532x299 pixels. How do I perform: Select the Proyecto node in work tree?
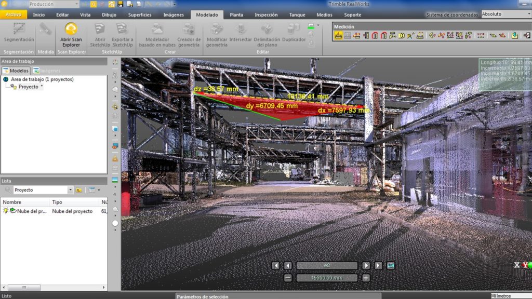[x=28, y=87]
